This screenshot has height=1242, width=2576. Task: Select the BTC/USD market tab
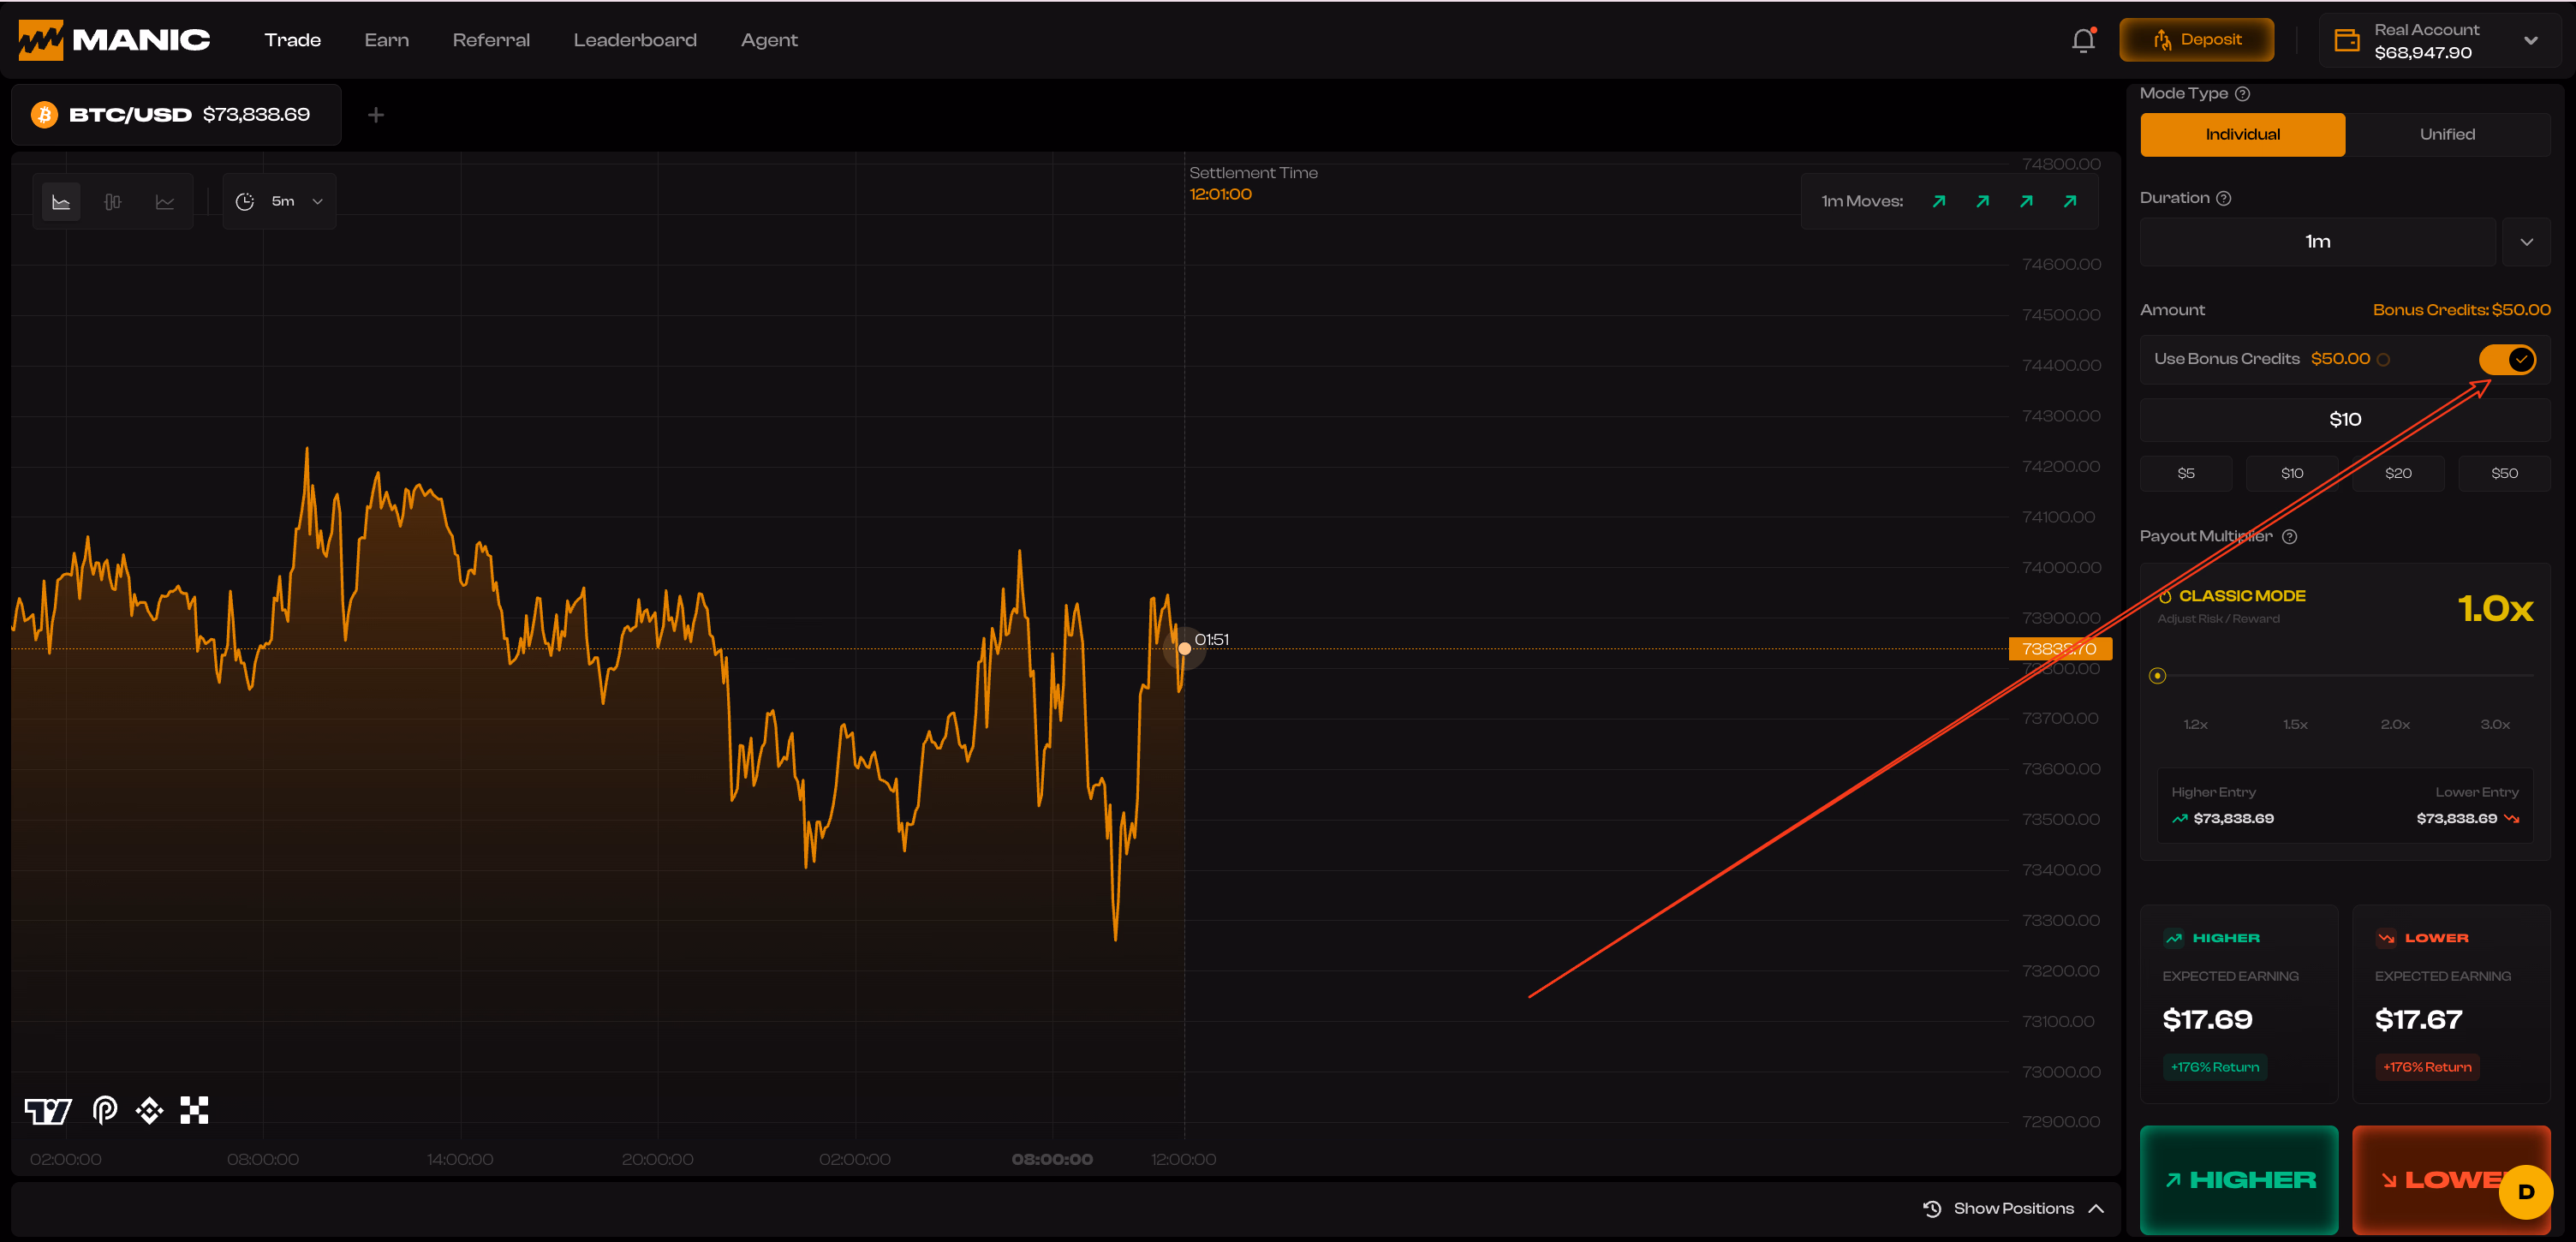[x=177, y=115]
